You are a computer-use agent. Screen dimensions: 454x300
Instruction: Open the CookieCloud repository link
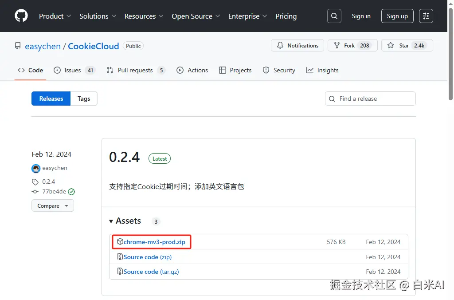click(x=93, y=46)
